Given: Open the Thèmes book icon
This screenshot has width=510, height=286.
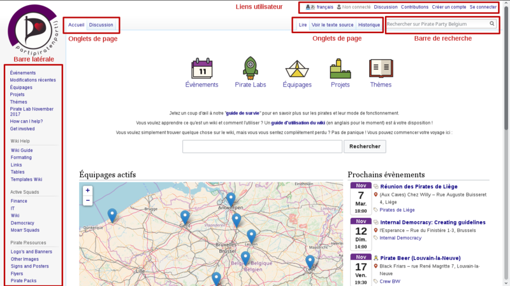Looking at the screenshot, I should coord(381,67).
